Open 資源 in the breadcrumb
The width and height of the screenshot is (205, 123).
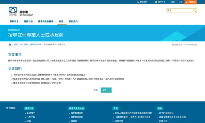pyautogui.click(x=16, y=45)
